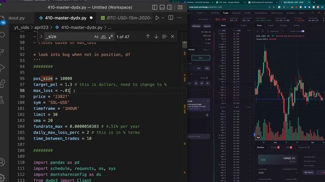
Task: Click the Buy side button
Action: (x=201, y=58)
